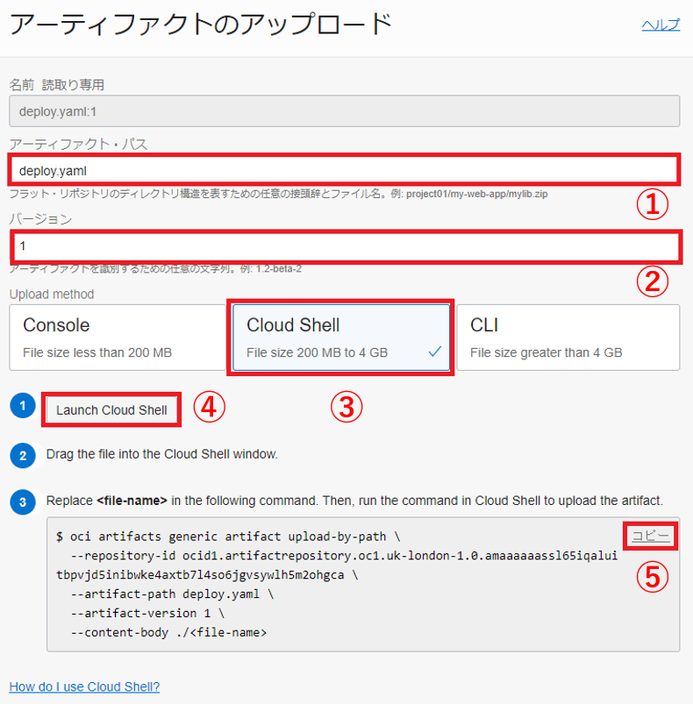Open the How do I use Cloud Shell link
Image resolution: width=693 pixels, height=704 pixels.
[x=84, y=686]
